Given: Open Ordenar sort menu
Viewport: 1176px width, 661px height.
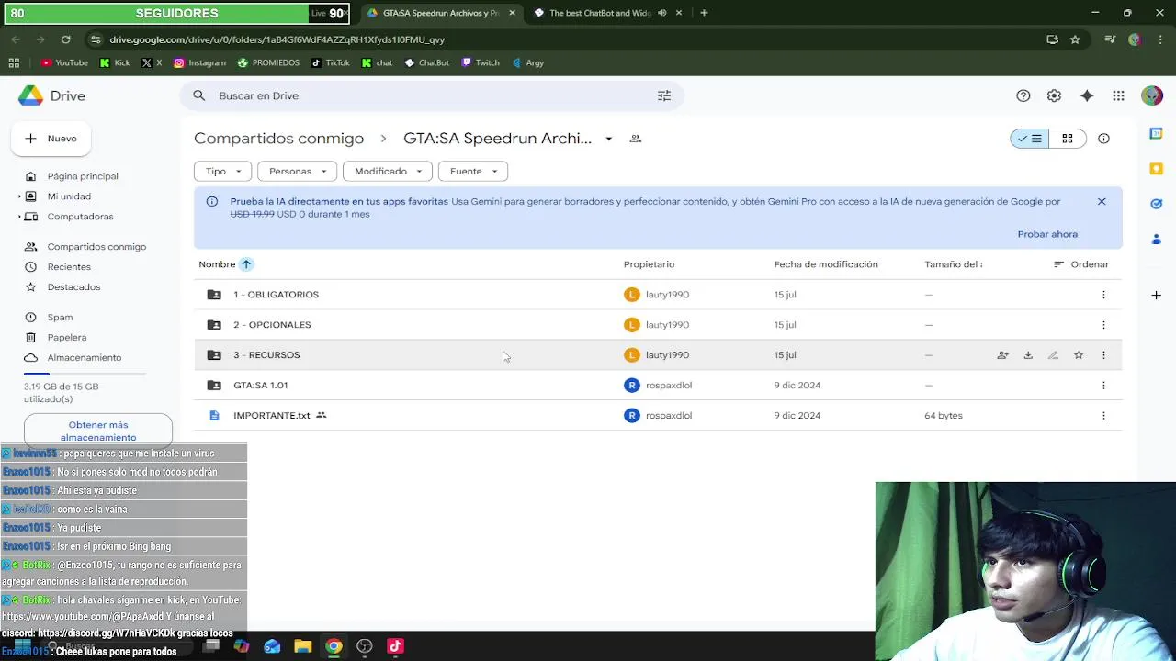Looking at the screenshot, I should pyautogui.click(x=1081, y=264).
